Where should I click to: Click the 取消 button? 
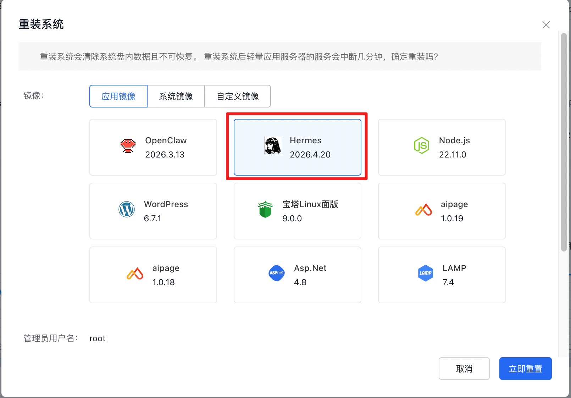pos(464,369)
